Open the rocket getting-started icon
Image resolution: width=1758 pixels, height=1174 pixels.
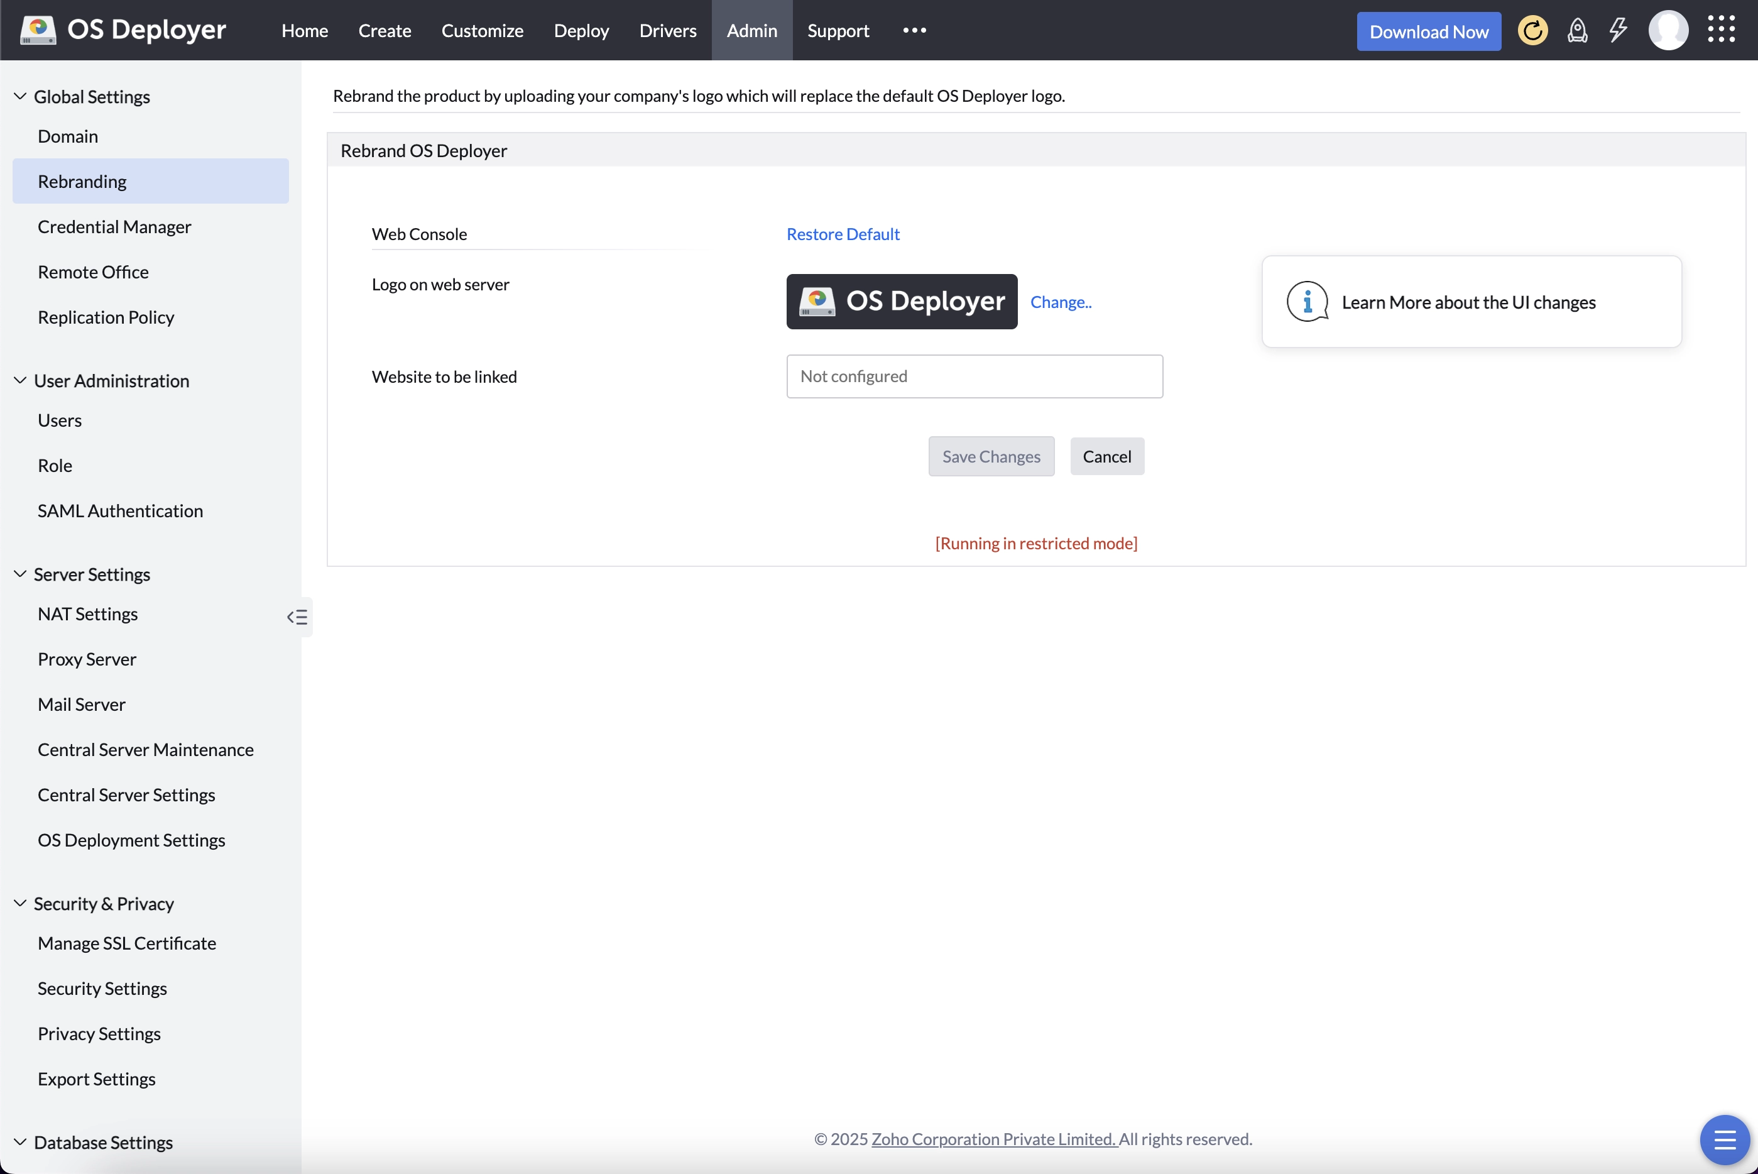click(1578, 30)
